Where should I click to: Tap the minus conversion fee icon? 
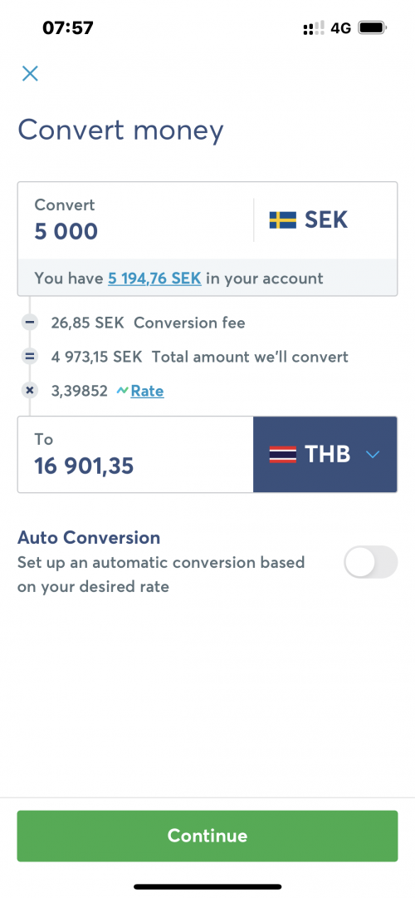point(30,323)
